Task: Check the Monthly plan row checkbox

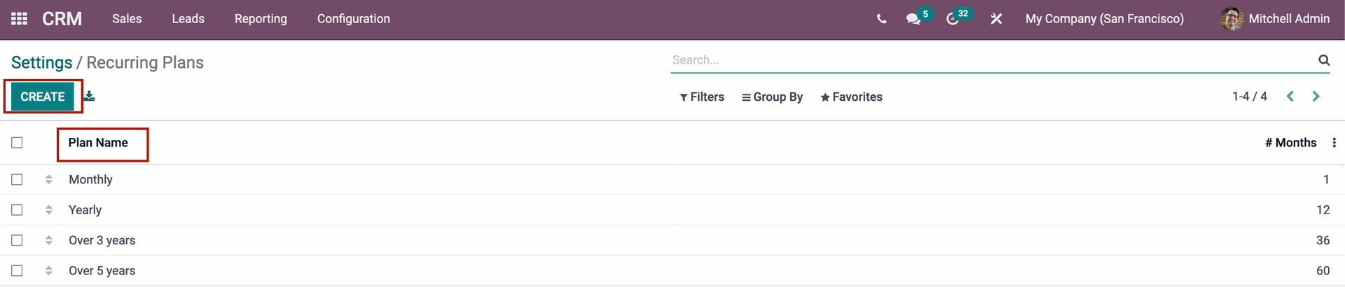Action: pos(18,180)
